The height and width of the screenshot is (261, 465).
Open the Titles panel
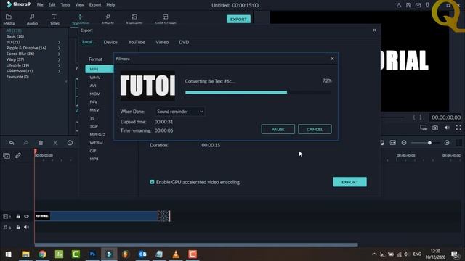pyautogui.click(x=54, y=20)
